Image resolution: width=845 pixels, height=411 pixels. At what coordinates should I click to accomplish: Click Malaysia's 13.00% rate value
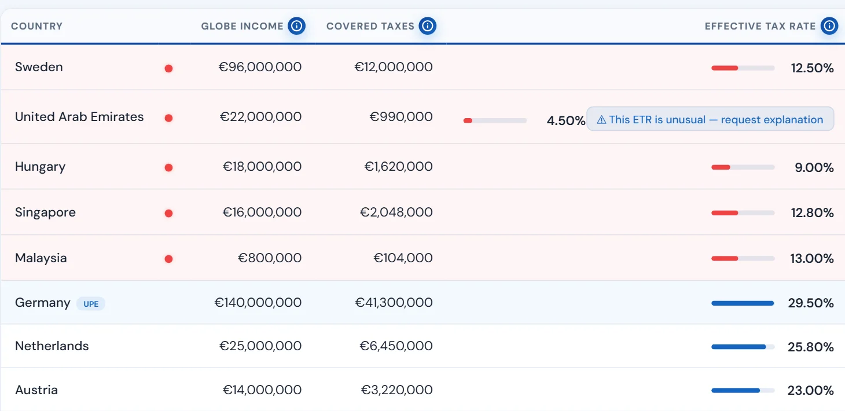click(813, 258)
